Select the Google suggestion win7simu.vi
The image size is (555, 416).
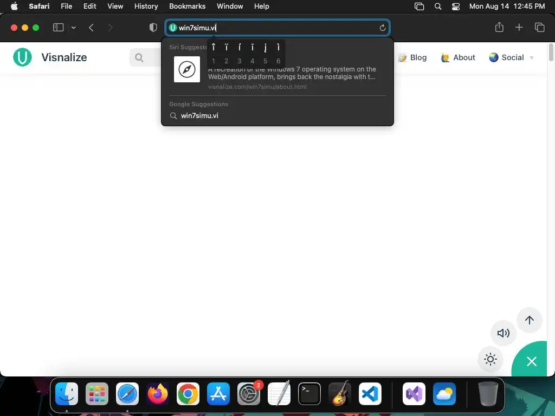pos(277,116)
